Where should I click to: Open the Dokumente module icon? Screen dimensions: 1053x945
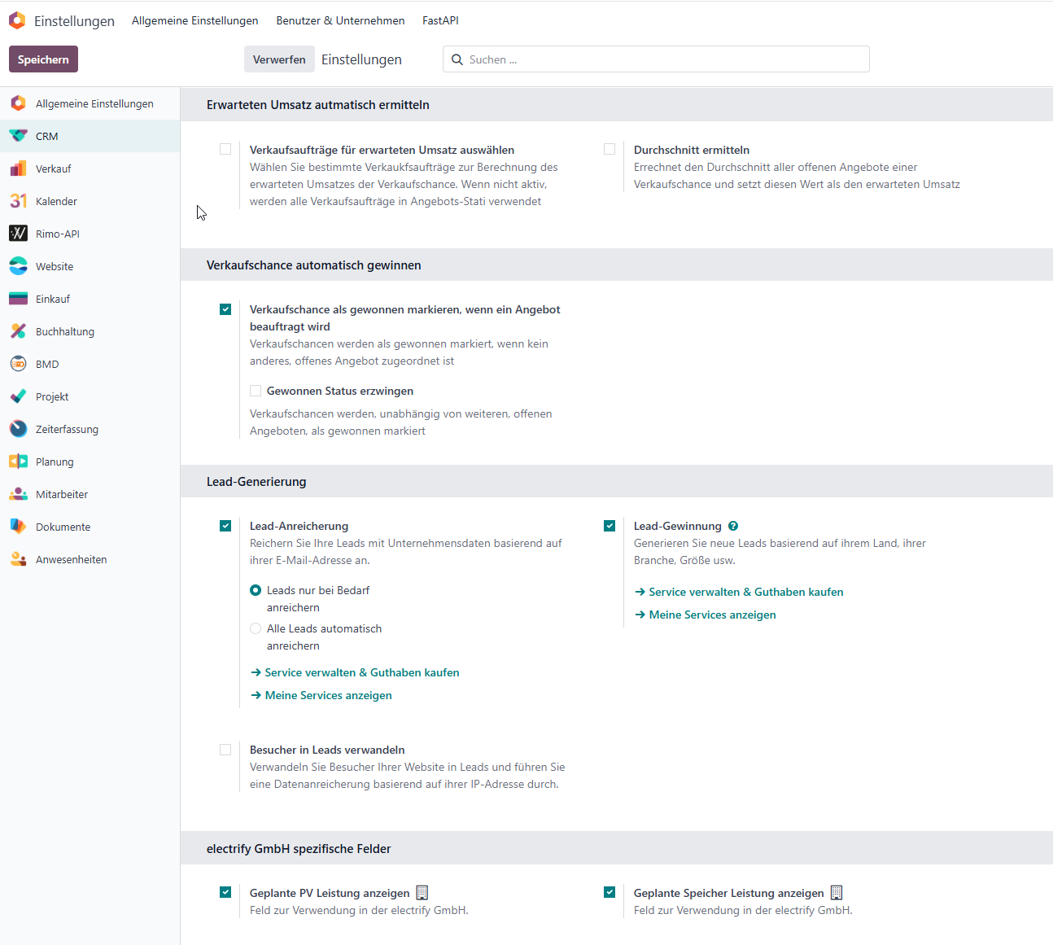coord(18,527)
